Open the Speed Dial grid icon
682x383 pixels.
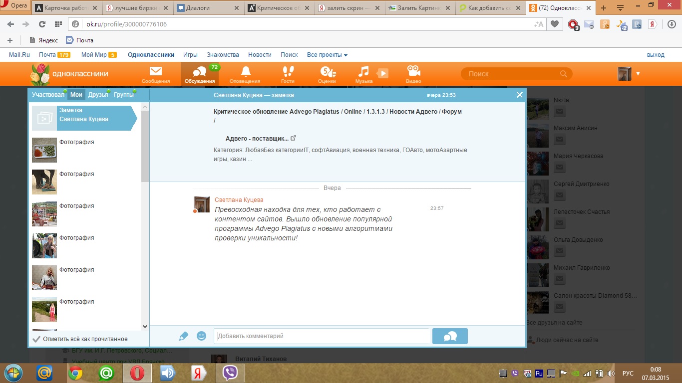(x=58, y=24)
